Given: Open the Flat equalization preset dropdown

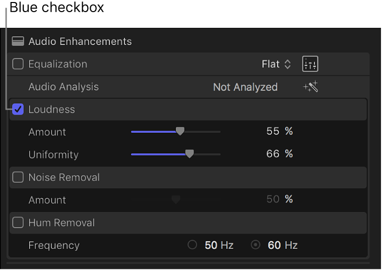Looking at the screenshot, I should click(x=276, y=64).
